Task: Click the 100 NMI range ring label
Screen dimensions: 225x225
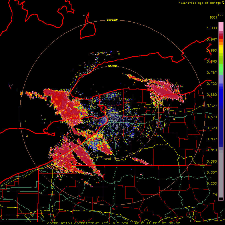Action: pyautogui.click(x=112, y=20)
